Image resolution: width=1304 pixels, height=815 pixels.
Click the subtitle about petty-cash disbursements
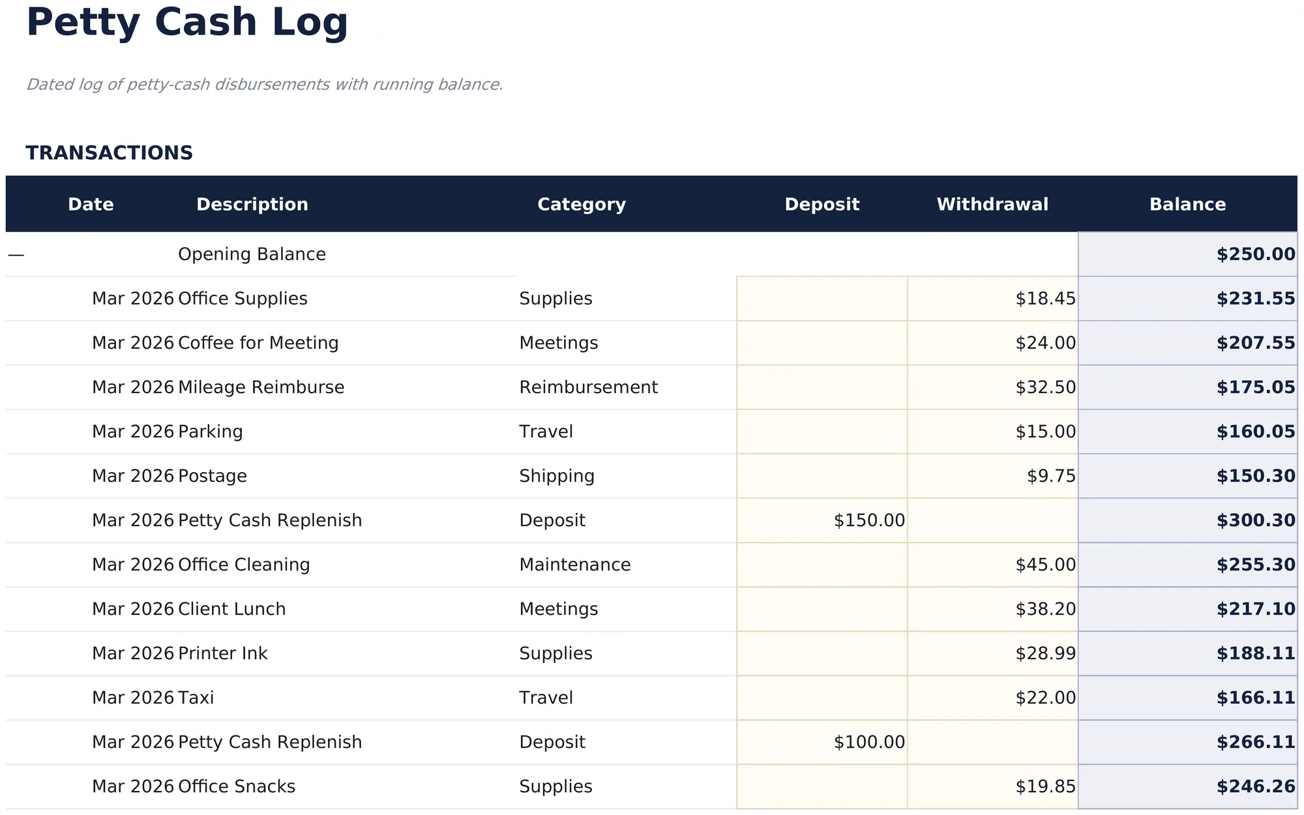click(x=265, y=85)
